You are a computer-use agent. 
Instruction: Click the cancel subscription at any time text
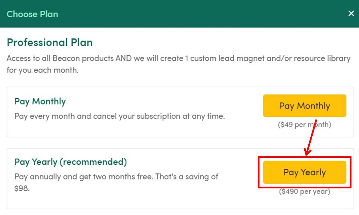119,116
